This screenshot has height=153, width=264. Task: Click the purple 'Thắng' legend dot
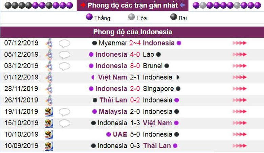[89, 17]
